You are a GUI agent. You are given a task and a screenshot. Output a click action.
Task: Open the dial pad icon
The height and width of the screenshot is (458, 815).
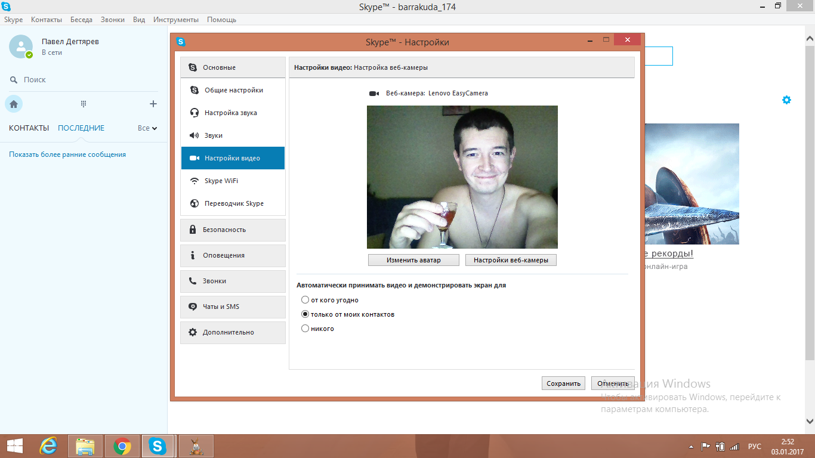[84, 104]
